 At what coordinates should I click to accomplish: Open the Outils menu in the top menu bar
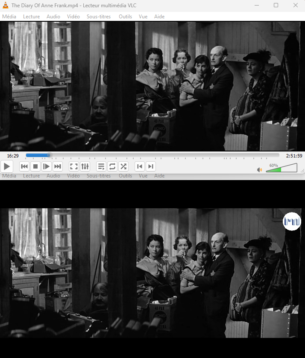coord(125,17)
